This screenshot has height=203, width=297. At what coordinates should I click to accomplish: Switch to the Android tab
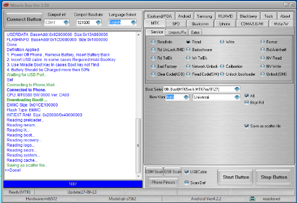(x=184, y=16)
